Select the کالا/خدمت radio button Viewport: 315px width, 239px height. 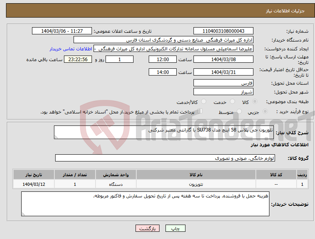tap(203, 102)
